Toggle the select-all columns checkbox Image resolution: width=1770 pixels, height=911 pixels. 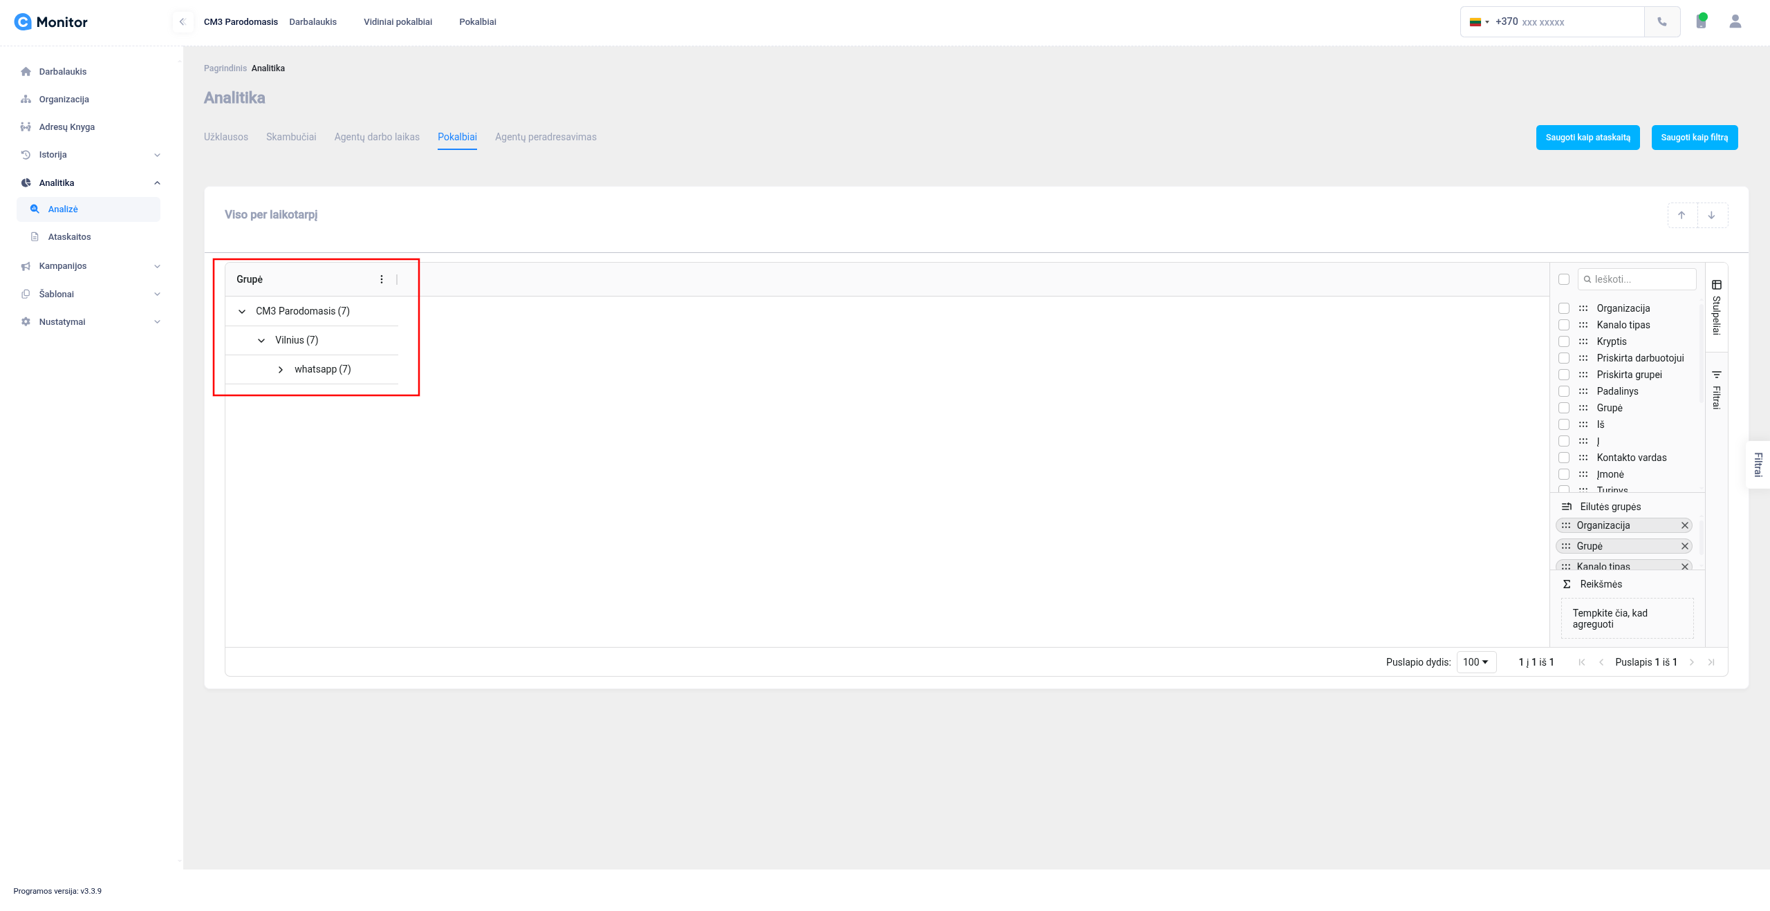pos(1564,279)
